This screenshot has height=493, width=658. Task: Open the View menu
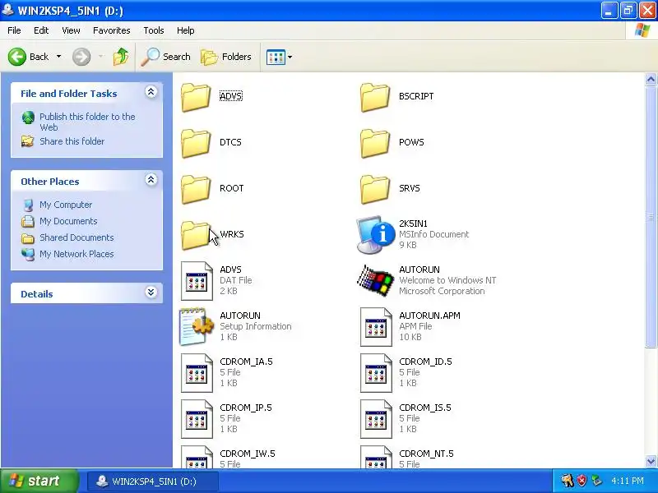click(x=71, y=30)
